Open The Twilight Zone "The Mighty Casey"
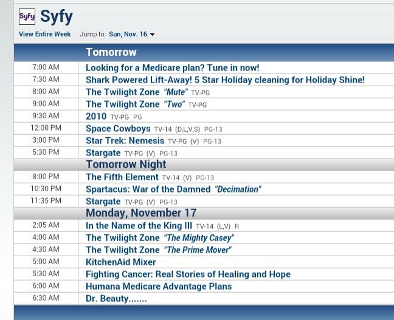Image resolution: width=394 pixels, height=320 pixels. tap(160, 237)
